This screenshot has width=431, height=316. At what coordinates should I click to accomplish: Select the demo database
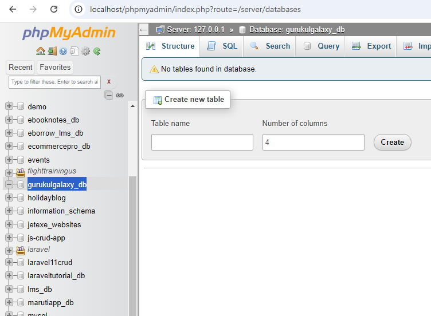pos(37,106)
